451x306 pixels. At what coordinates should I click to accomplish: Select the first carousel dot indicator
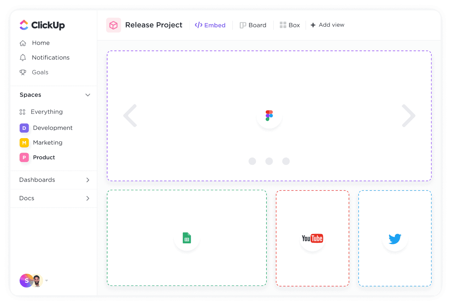(252, 161)
